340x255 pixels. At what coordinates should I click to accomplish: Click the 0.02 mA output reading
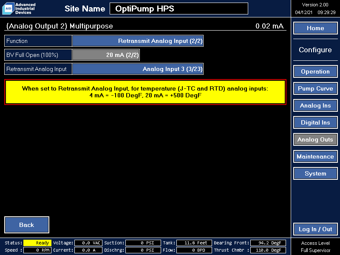click(269, 26)
